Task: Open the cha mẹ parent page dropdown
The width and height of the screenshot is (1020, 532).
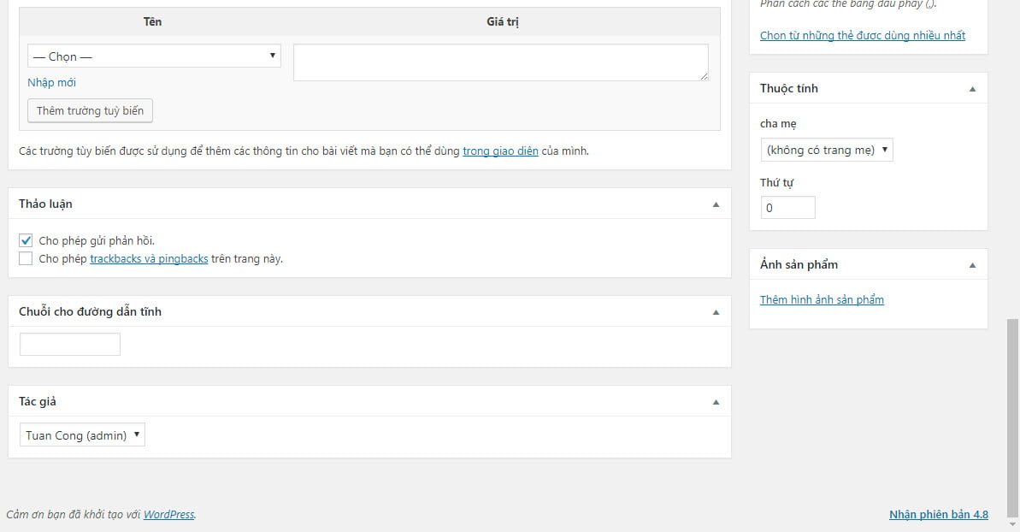Action: [826, 151]
